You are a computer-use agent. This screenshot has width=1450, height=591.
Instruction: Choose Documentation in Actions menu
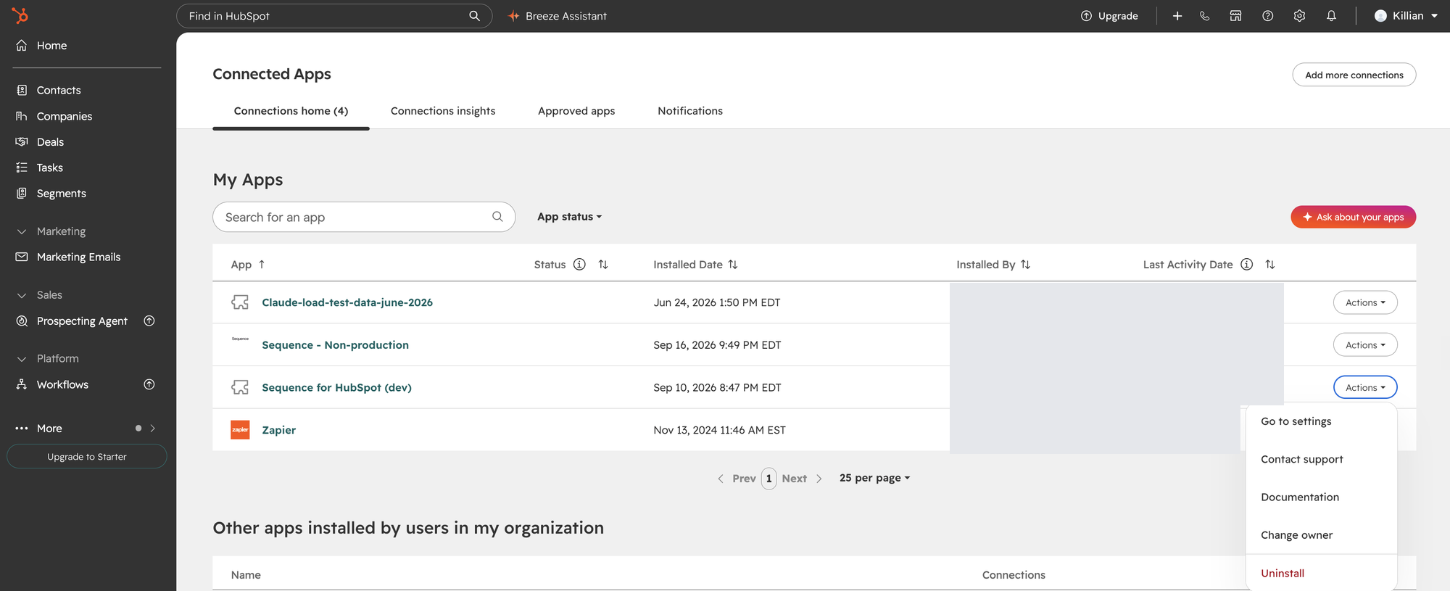pos(1321,497)
